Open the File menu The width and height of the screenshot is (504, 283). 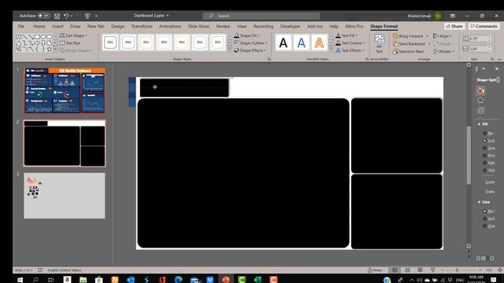coord(21,26)
